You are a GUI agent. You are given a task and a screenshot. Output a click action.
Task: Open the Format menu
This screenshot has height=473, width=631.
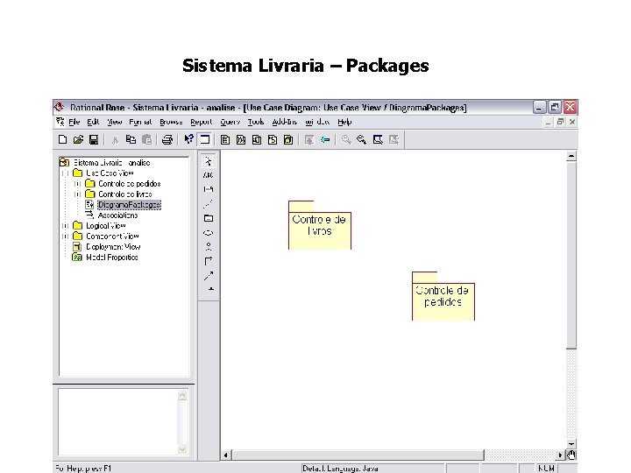(140, 122)
